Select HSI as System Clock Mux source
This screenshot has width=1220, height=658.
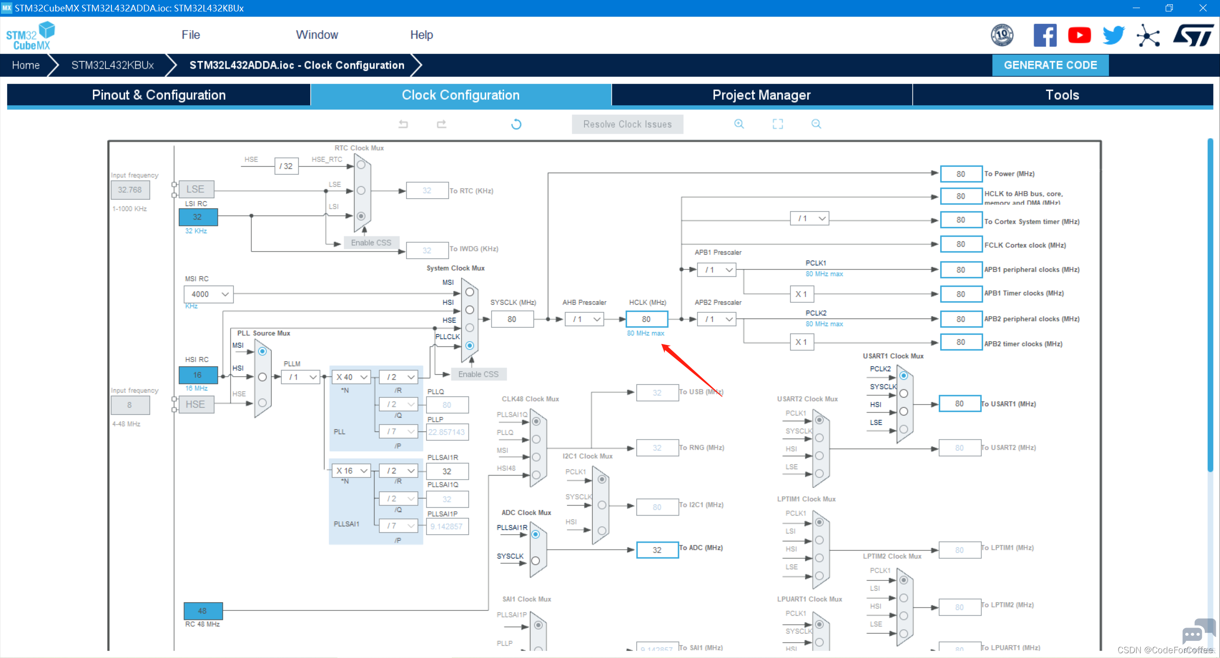pos(469,310)
